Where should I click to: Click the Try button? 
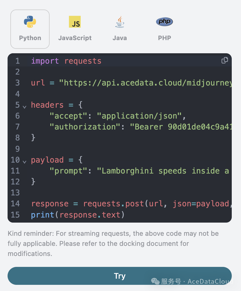tap(120, 276)
